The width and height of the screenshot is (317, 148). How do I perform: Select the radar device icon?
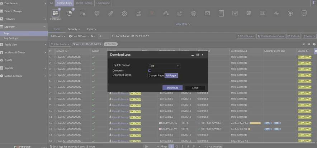point(194,14)
